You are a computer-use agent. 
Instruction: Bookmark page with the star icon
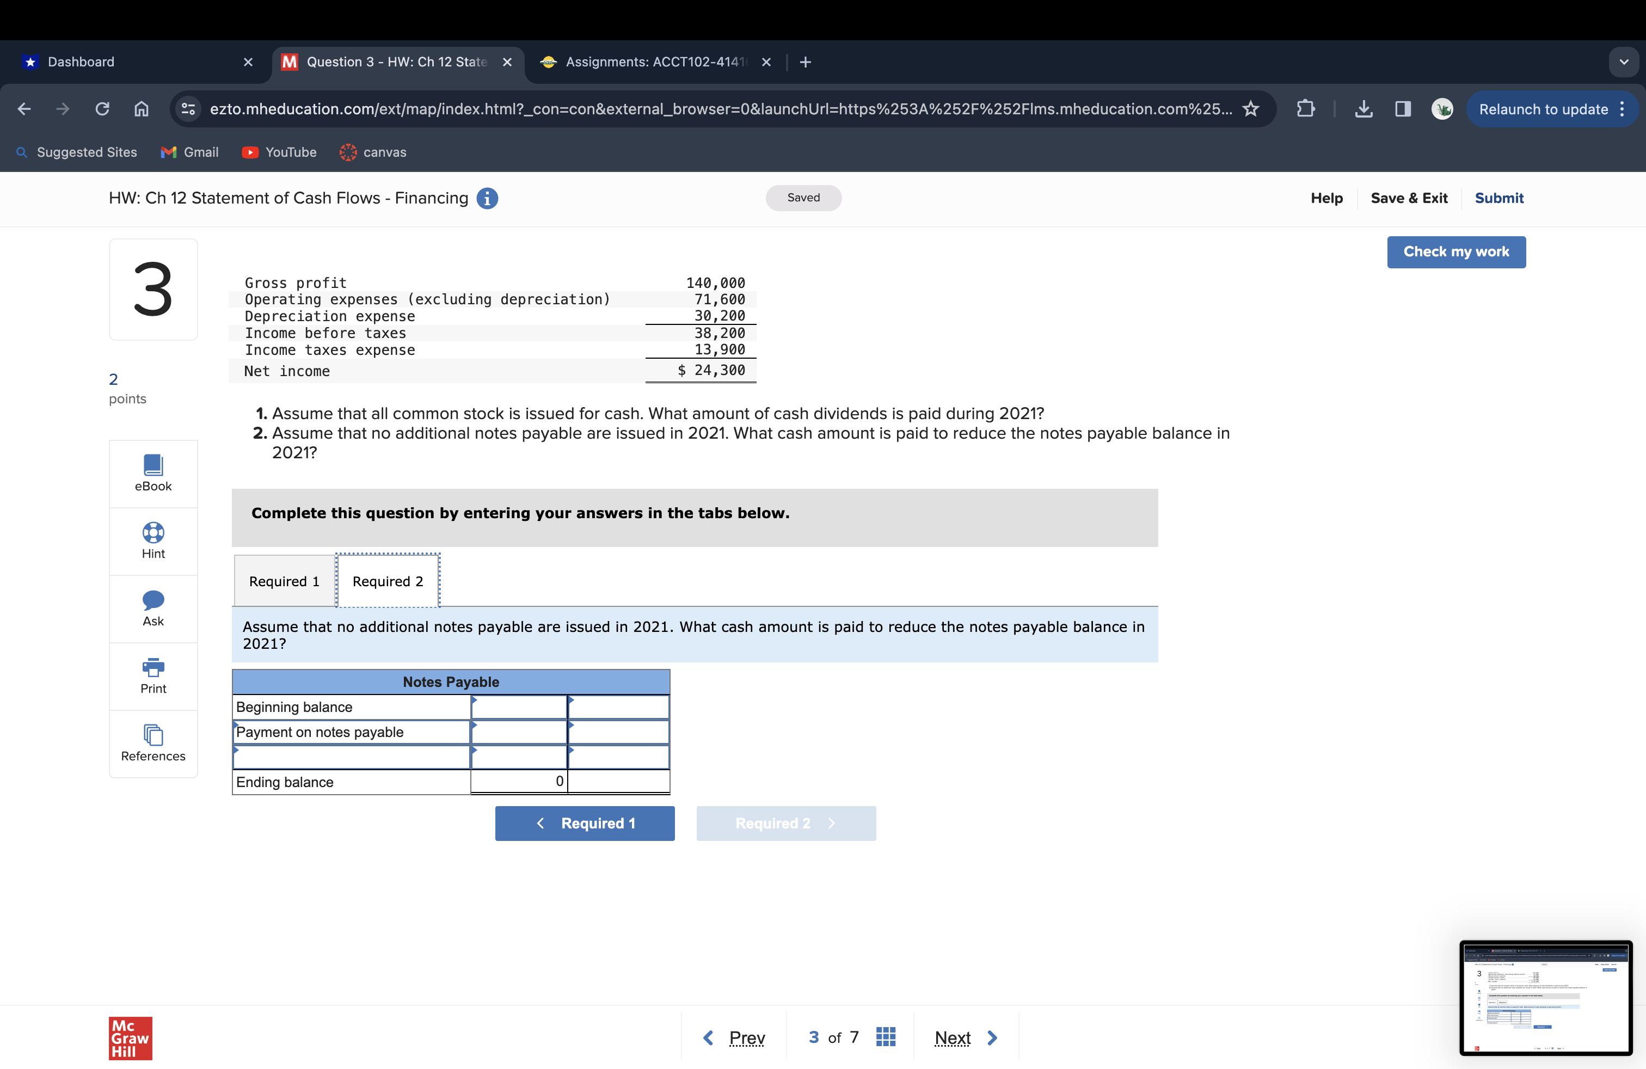(x=1250, y=108)
